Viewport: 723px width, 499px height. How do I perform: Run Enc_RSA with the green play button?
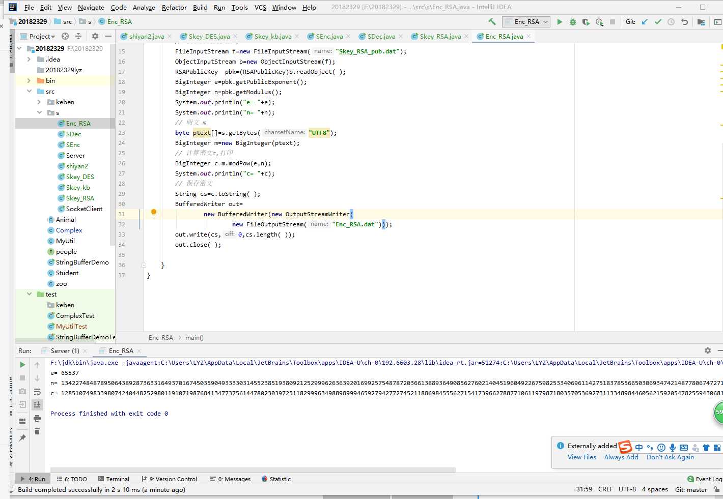point(560,22)
